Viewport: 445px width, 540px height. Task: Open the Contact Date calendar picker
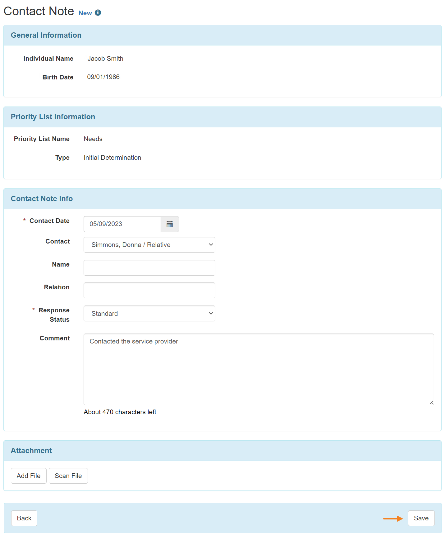click(170, 224)
